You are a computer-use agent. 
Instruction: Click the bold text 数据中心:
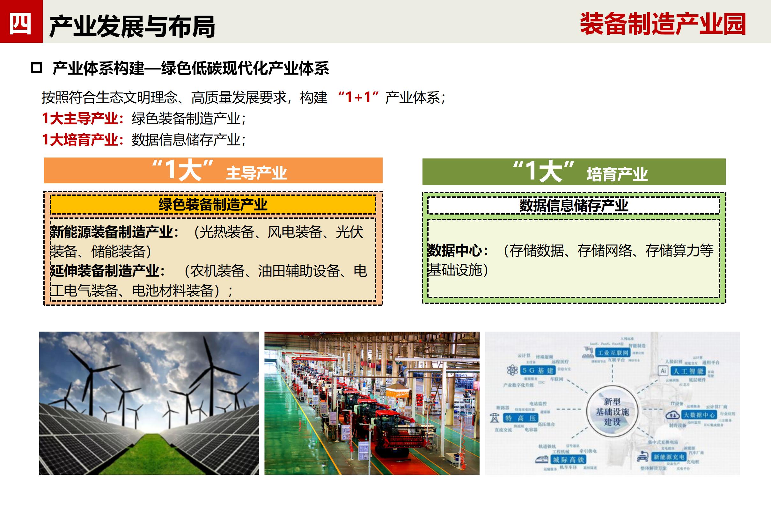tap(458, 250)
